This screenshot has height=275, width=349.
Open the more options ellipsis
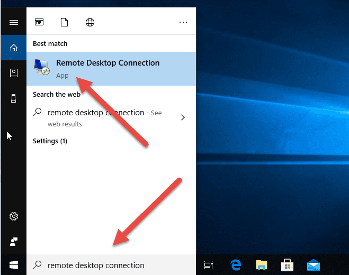pos(183,22)
